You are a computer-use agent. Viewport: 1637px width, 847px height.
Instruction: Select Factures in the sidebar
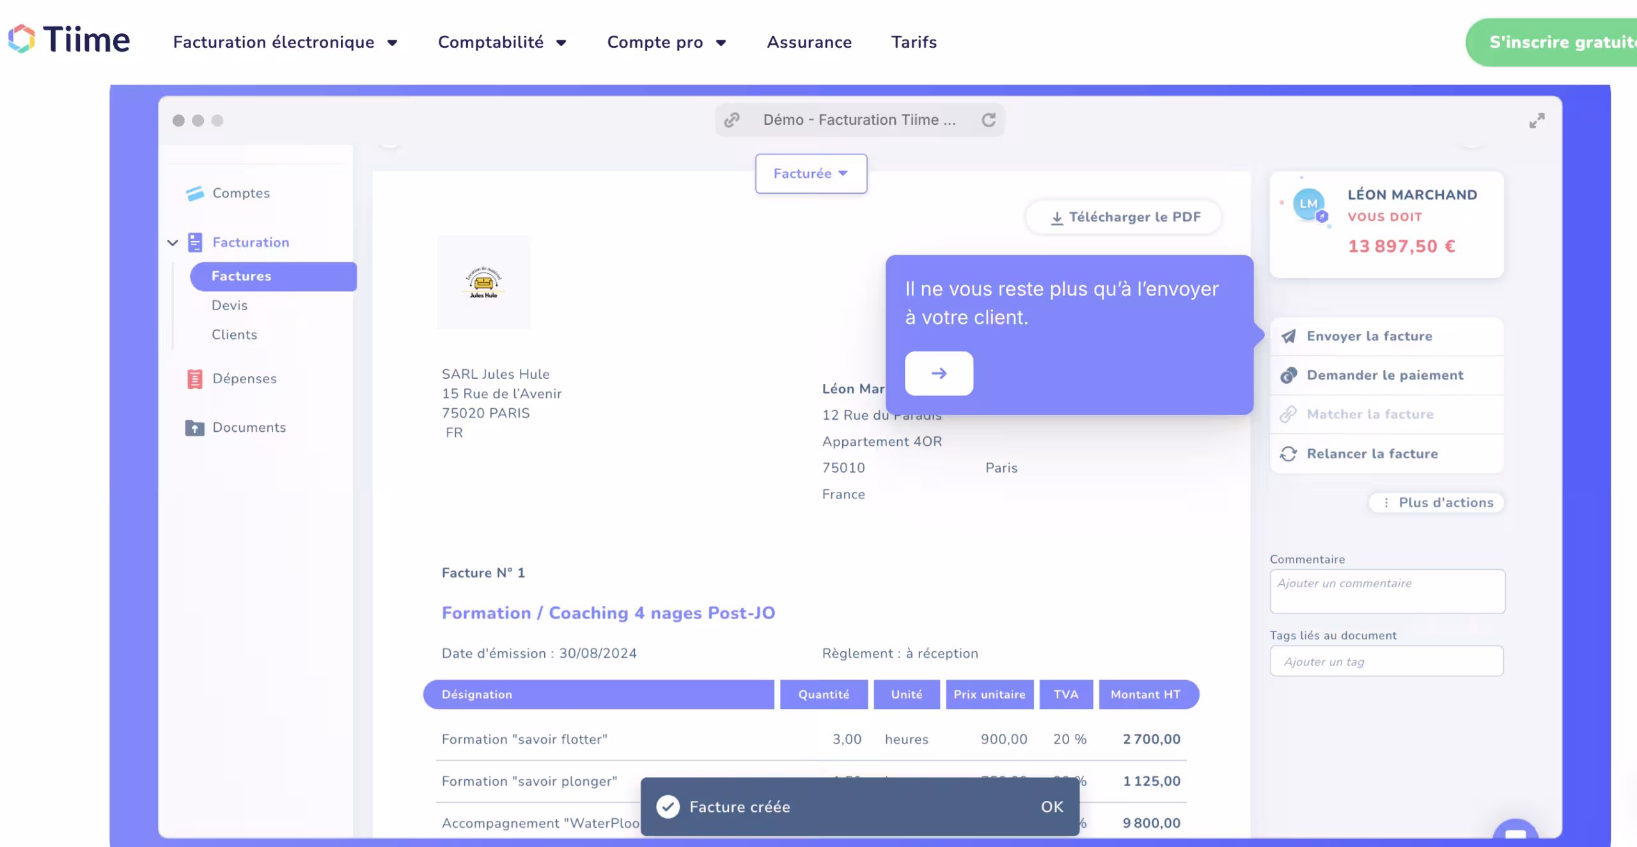273,276
